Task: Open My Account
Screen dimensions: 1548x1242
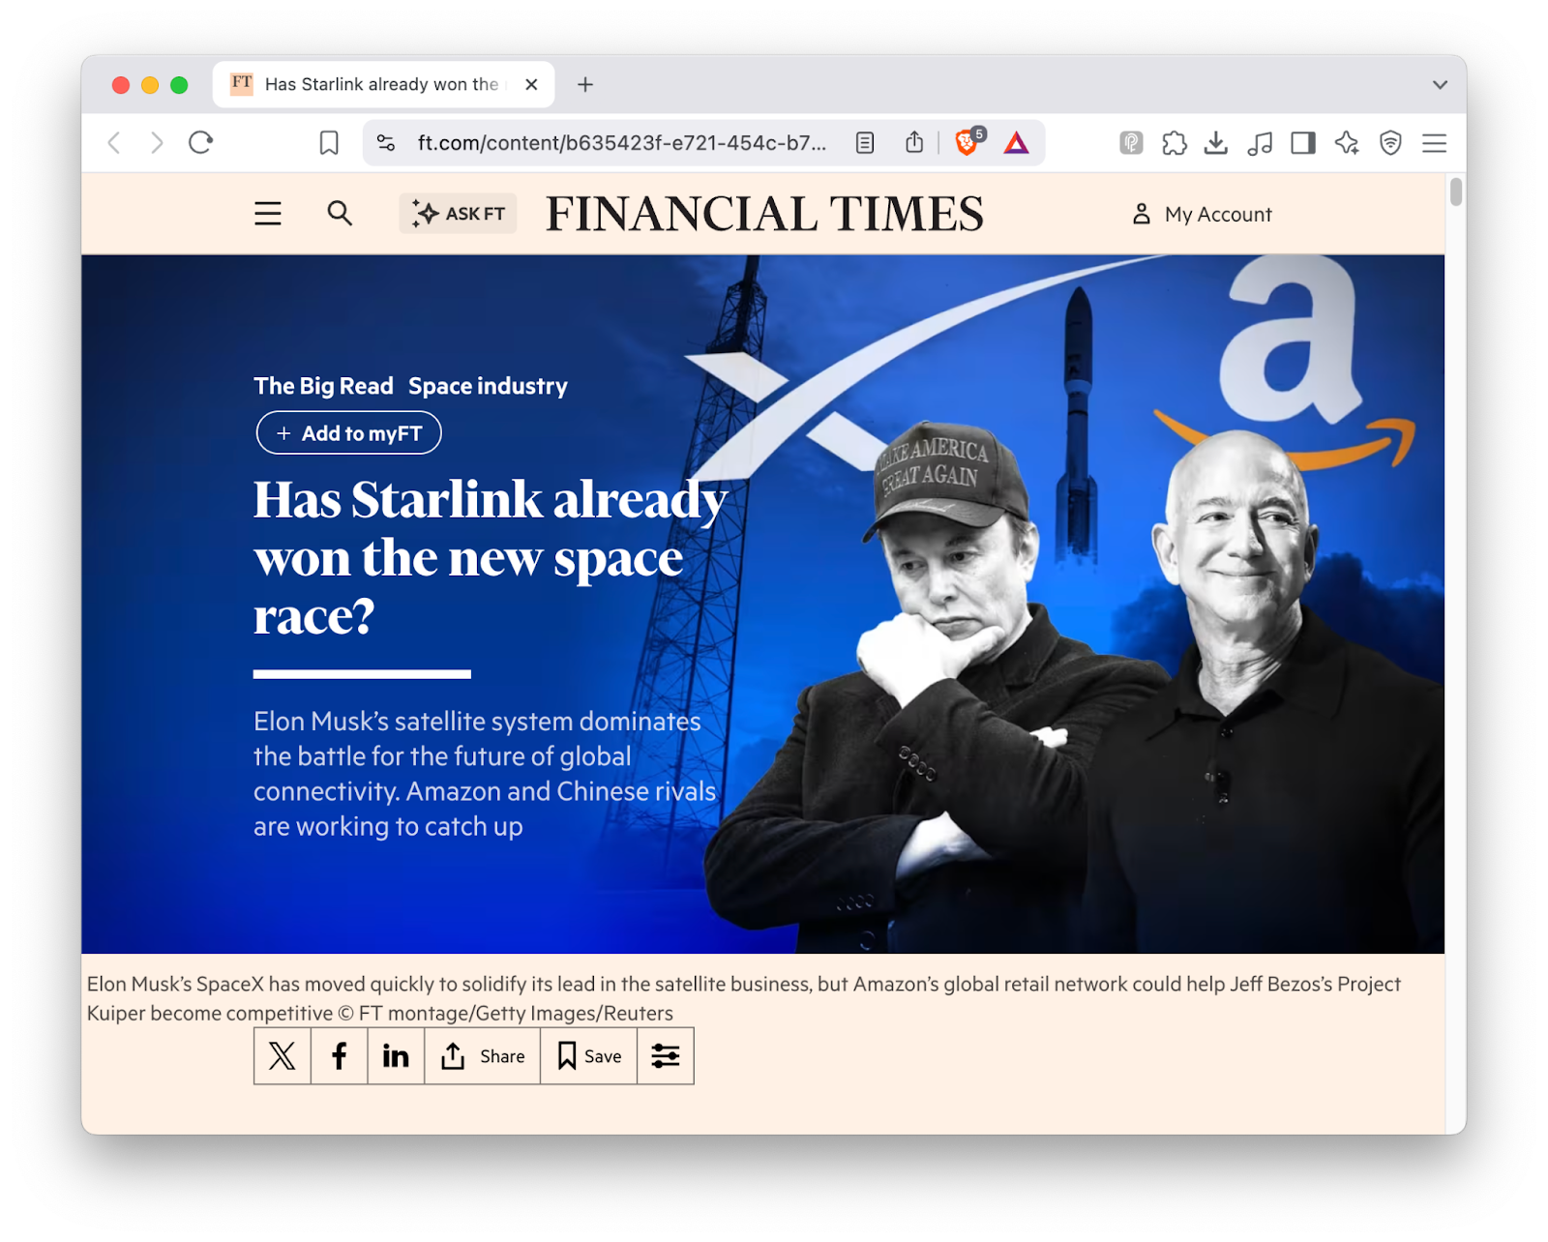Action: (1202, 214)
